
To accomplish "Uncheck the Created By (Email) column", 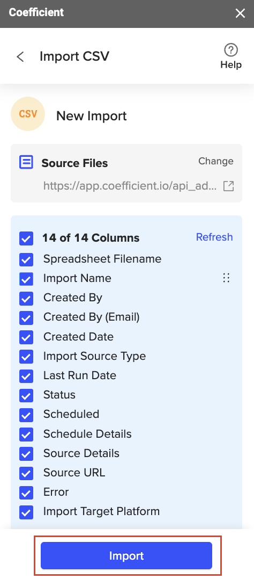I will 26,317.
